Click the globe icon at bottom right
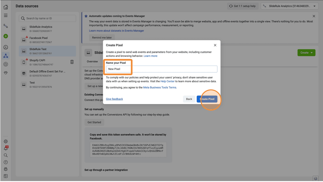Screen dimensions: 323x182 click(316, 178)
